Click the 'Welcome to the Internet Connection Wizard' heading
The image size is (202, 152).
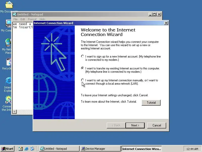click(x=108, y=32)
